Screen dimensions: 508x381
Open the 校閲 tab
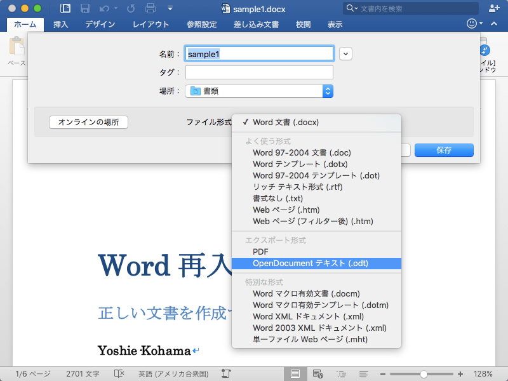click(304, 24)
